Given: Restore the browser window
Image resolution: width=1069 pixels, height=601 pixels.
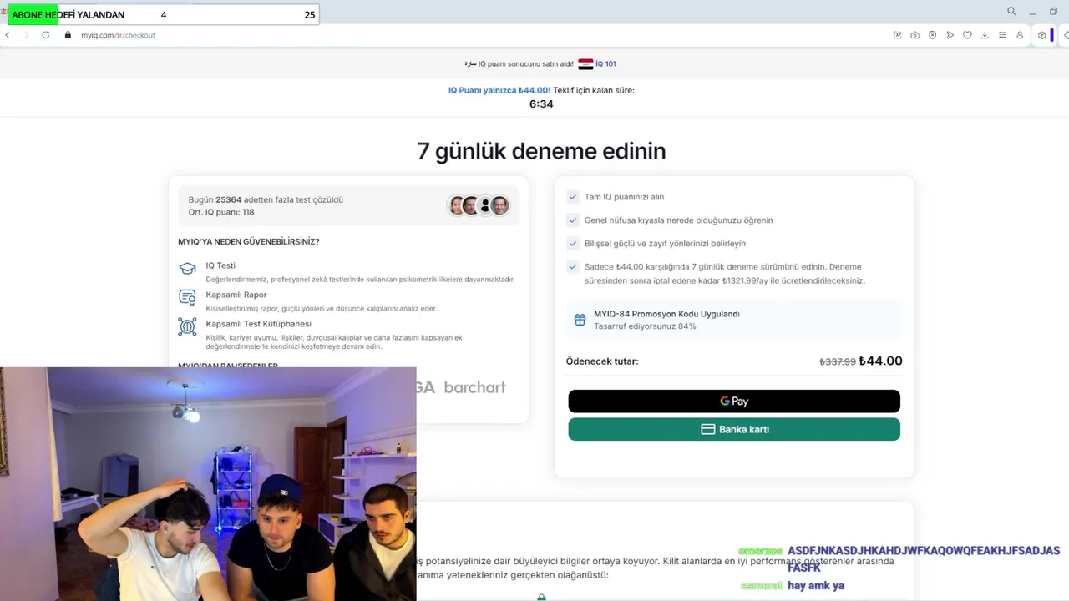Looking at the screenshot, I should pos(1053,11).
